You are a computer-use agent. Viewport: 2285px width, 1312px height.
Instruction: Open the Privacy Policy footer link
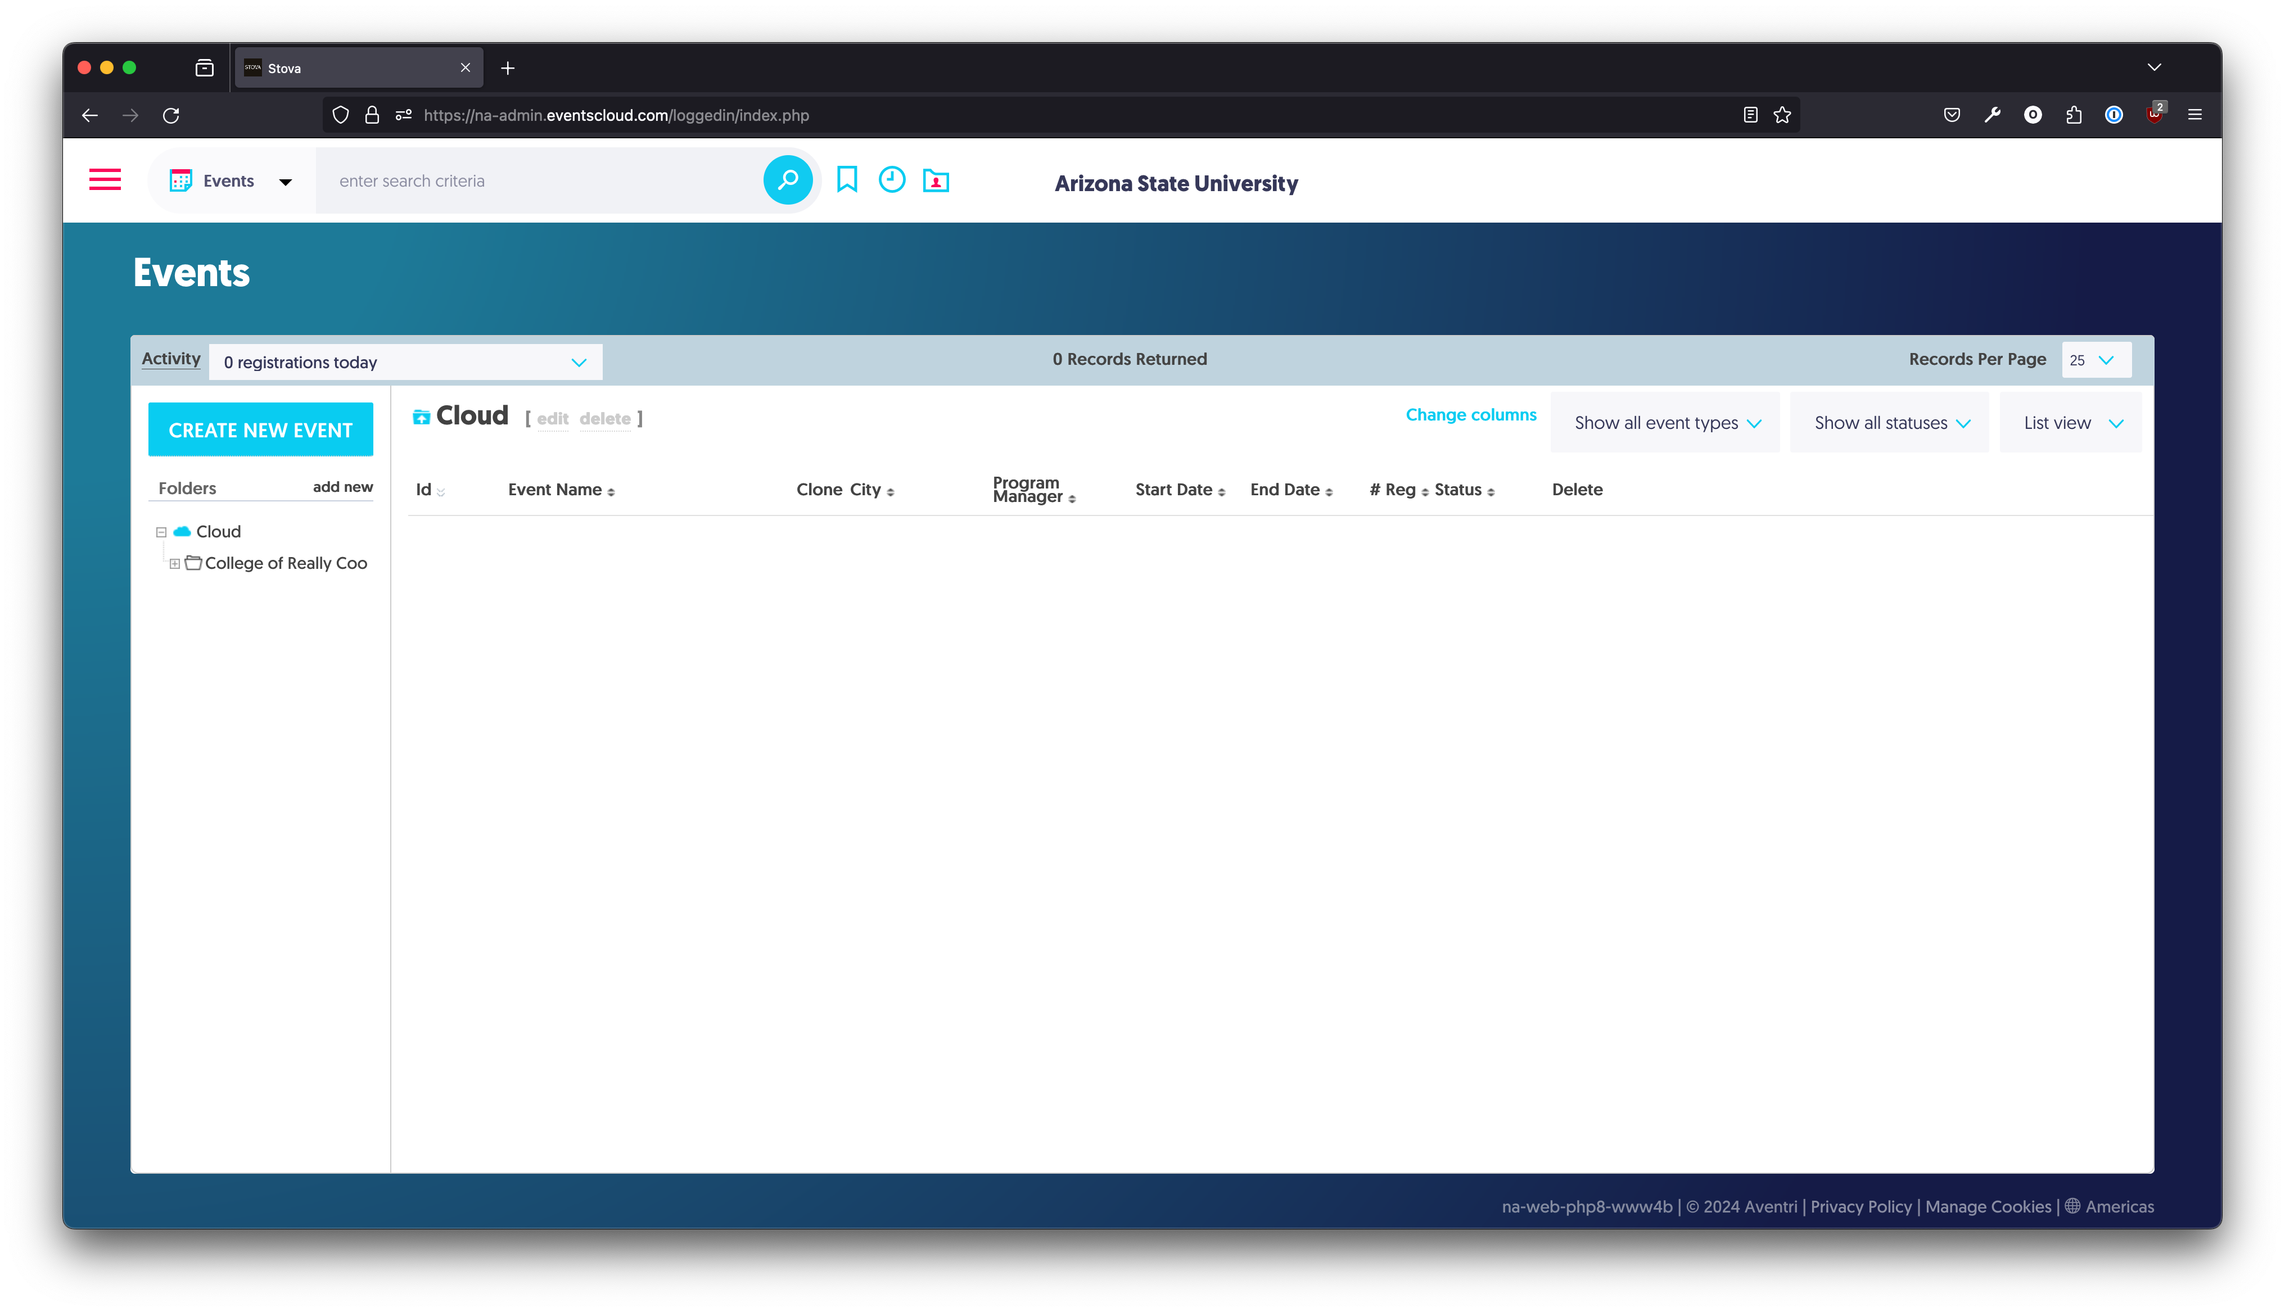tap(1860, 1206)
